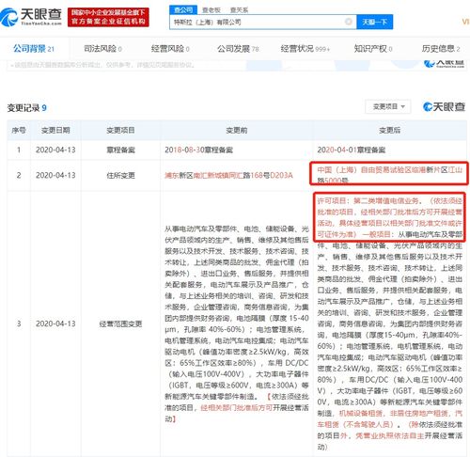The image size is (470, 457).
Task: Click the 变更日期 column header
Action: [55, 130]
